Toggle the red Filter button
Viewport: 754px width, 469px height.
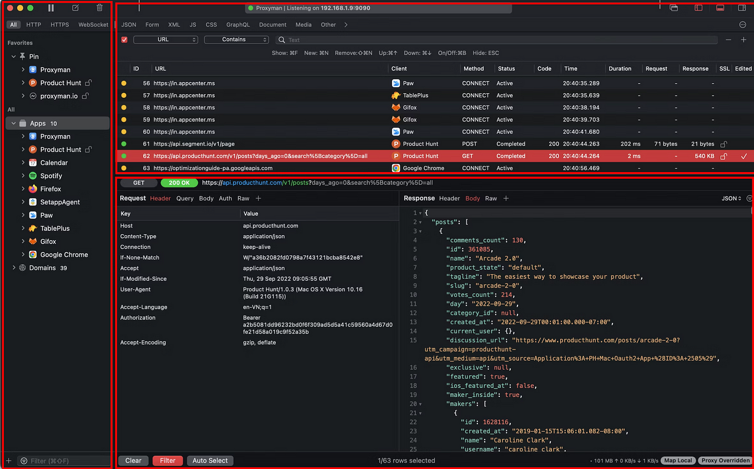(x=168, y=461)
